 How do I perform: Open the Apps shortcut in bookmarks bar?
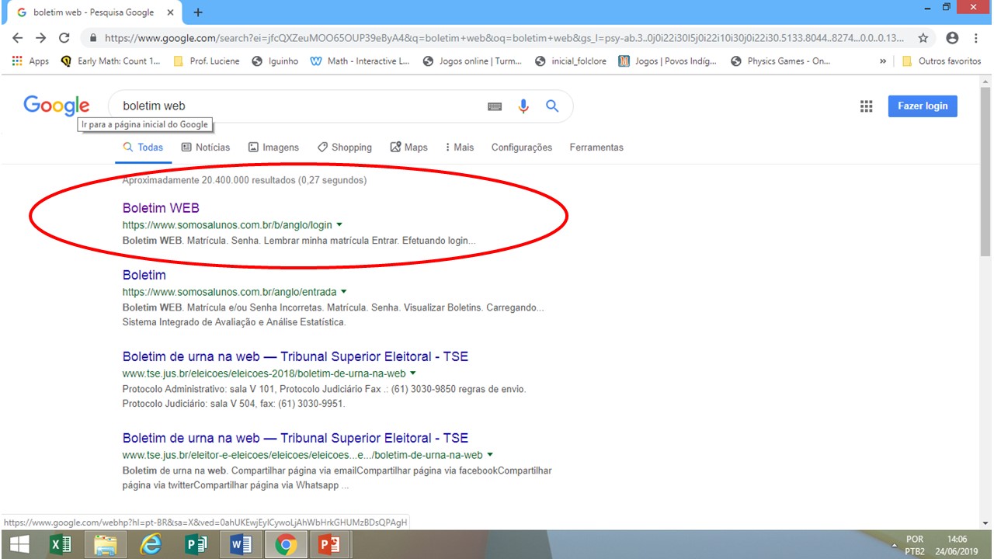coord(31,61)
